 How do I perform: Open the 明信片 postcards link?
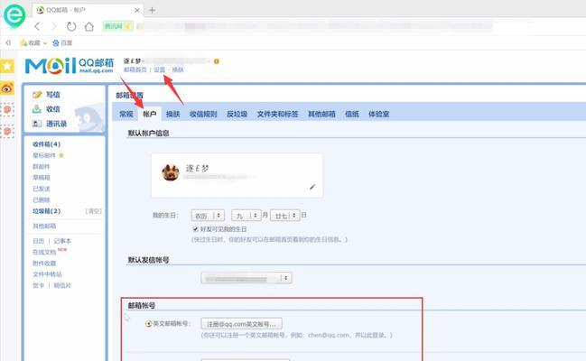(x=62, y=285)
